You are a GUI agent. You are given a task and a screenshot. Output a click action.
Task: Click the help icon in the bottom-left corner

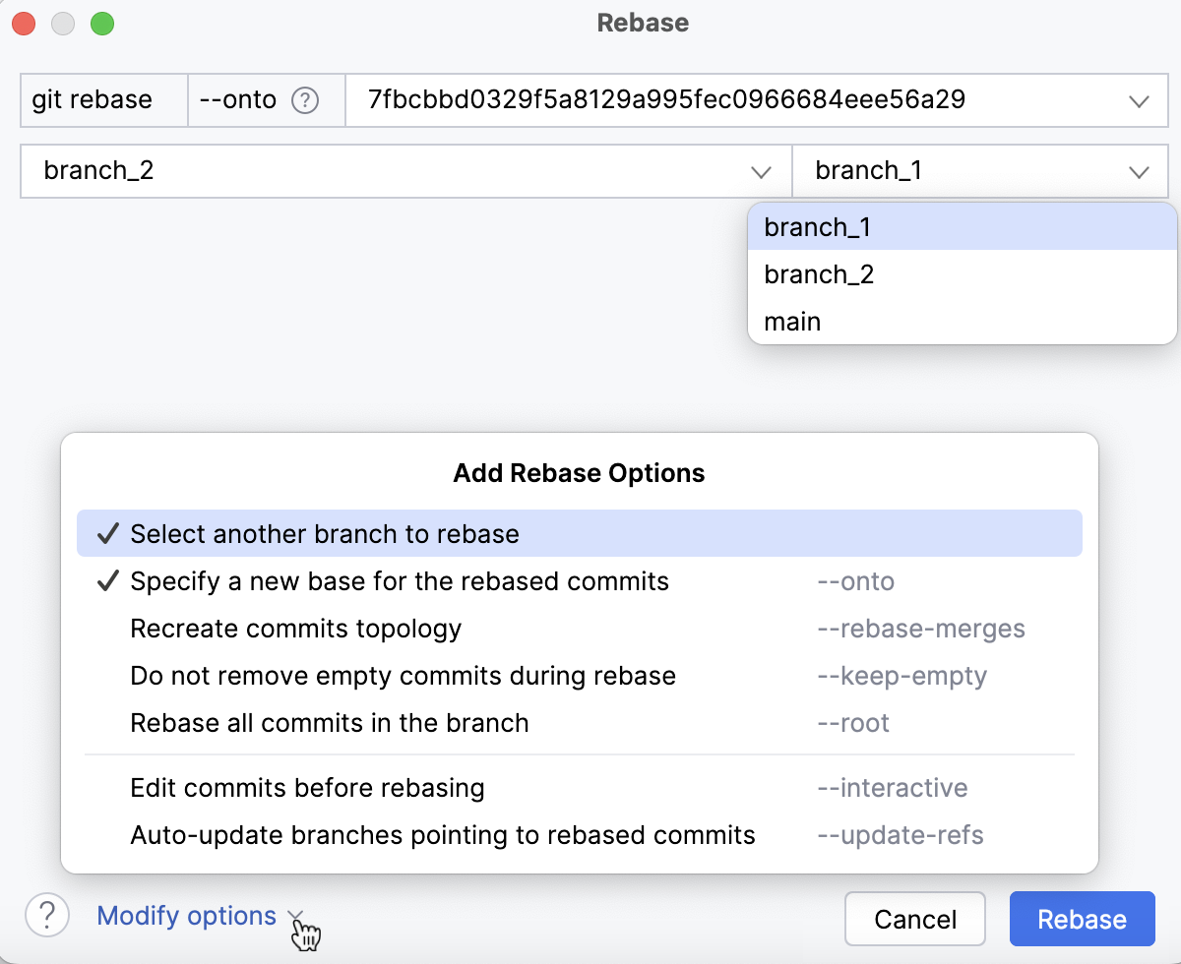click(x=46, y=916)
